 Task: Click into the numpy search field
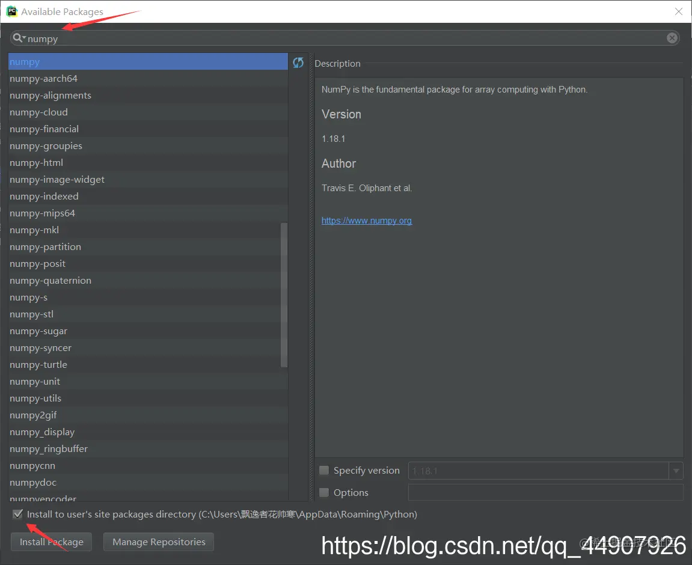pos(344,38)
